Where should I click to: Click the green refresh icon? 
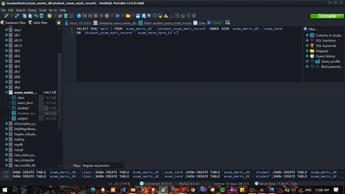[50, 16]
